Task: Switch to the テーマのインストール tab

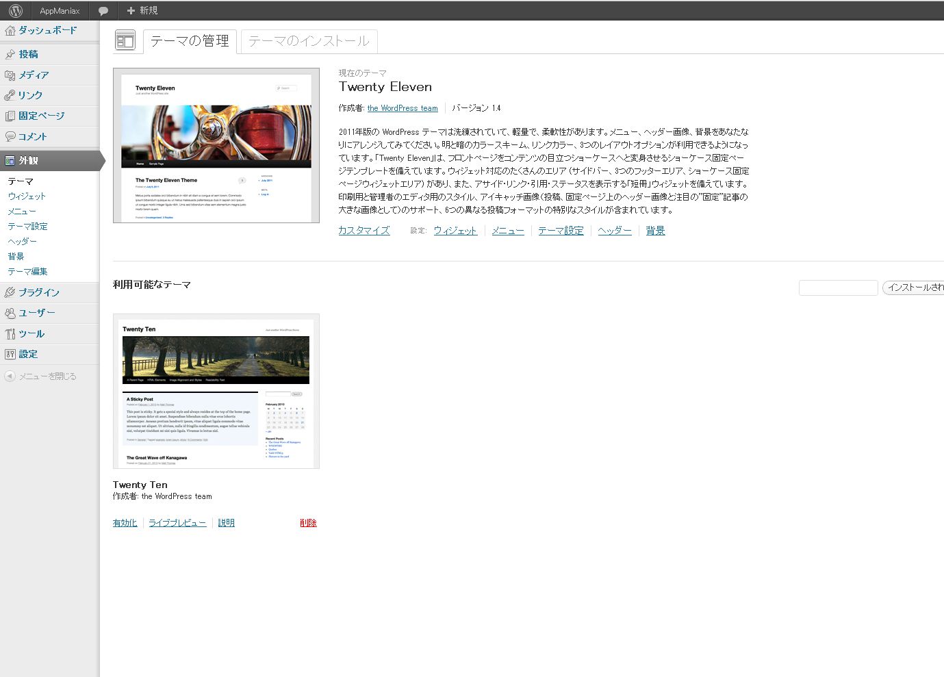Action: 309,41
